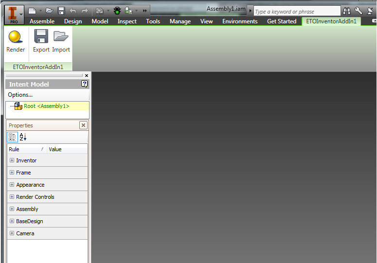Click the ETOInventorAddIn1 panel title label
Image resolution: width=377 pixels, height=263 pixels.
click(38, 67)
